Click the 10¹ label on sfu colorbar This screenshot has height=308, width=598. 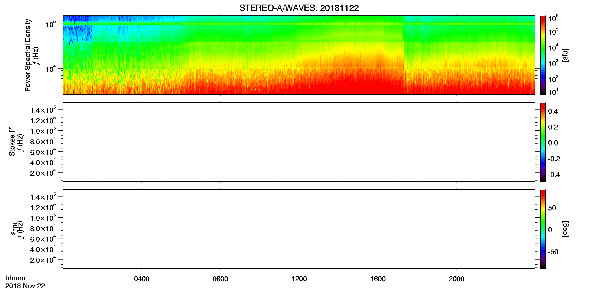(x=553, y=92)
